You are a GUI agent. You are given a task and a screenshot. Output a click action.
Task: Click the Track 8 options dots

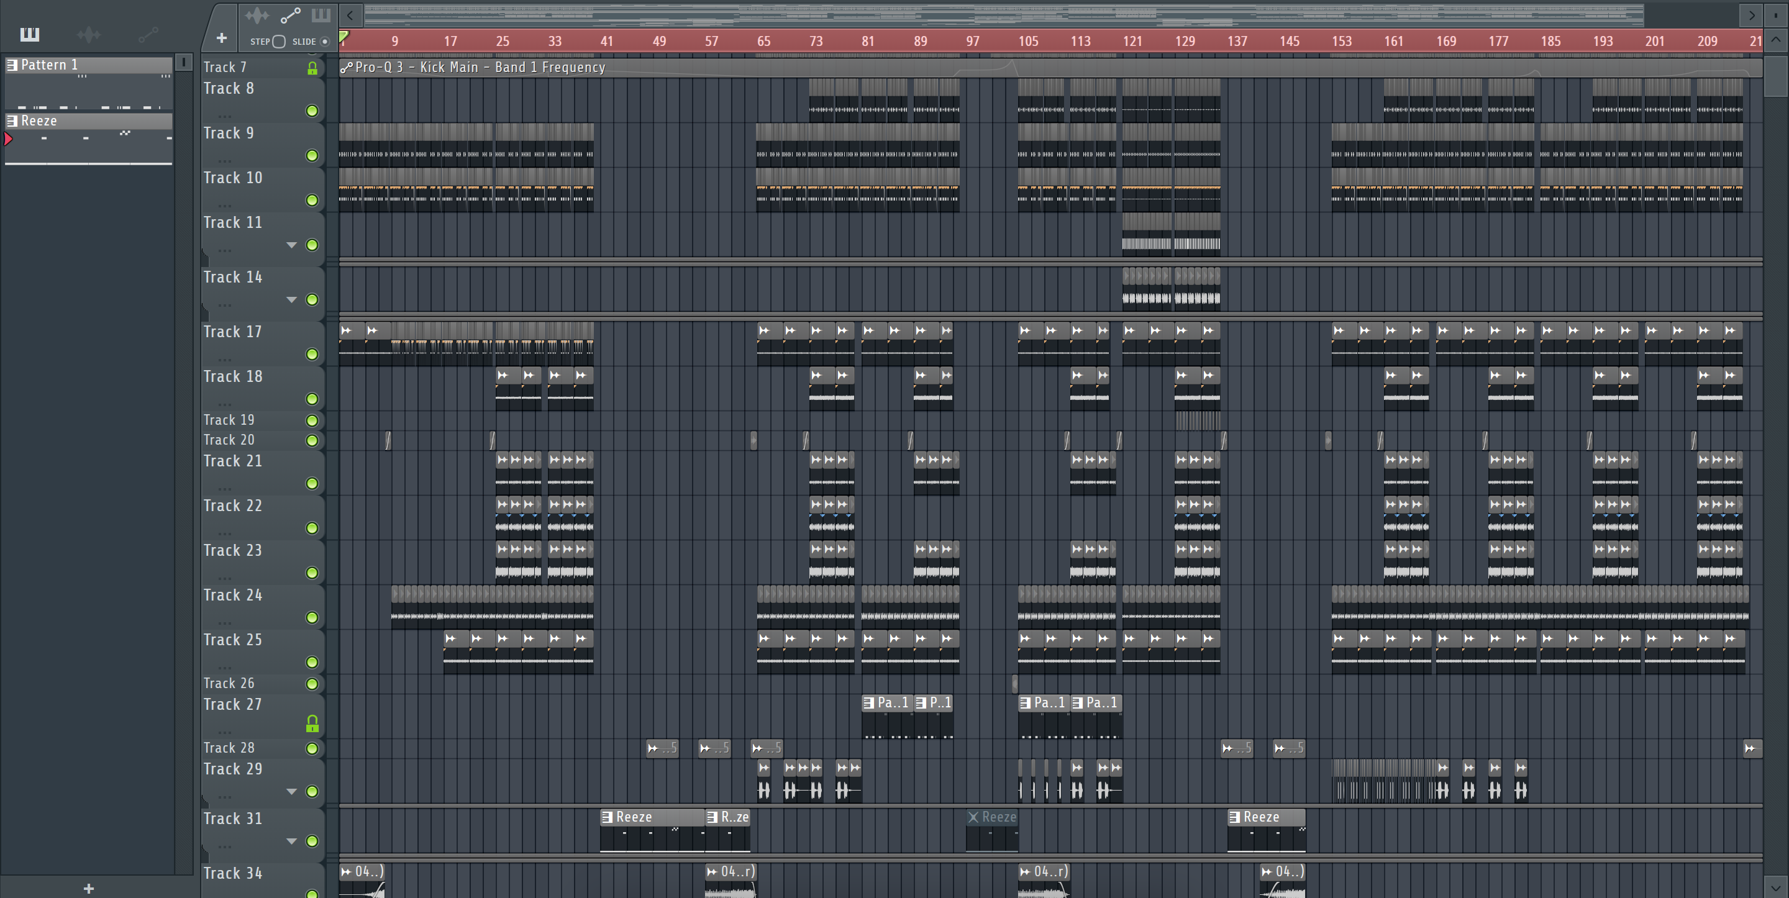(224, 116)
